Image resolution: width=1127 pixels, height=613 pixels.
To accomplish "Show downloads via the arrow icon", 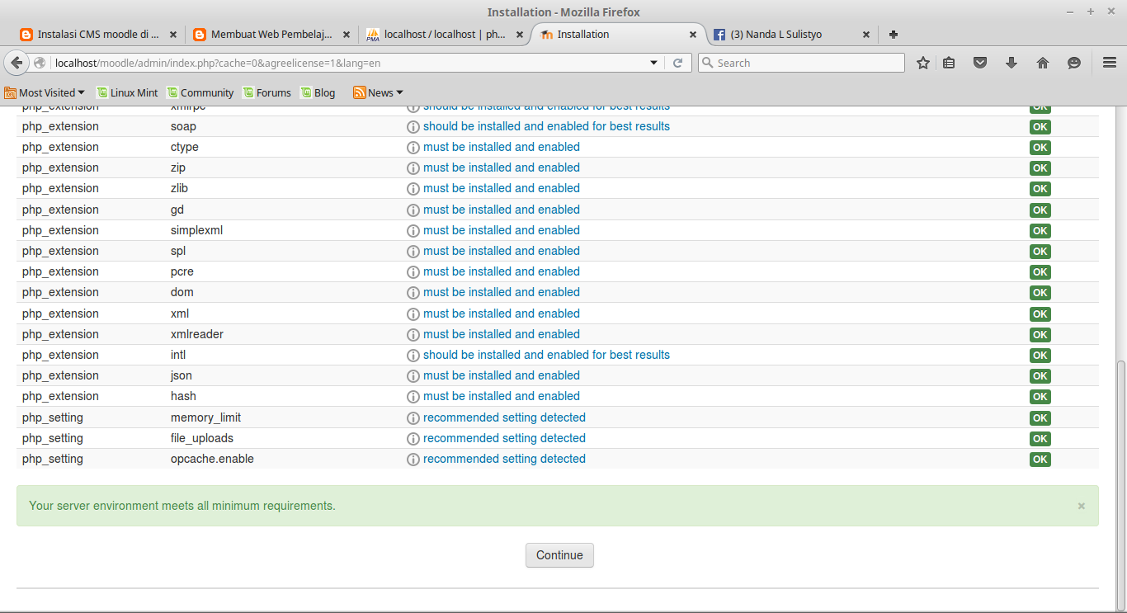I will click(x=1011, y=62).
